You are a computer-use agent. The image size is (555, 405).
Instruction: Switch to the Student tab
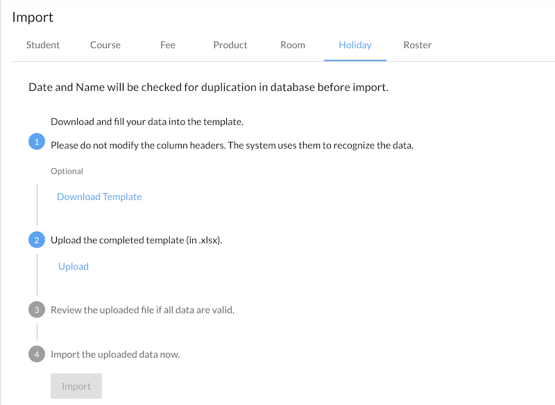point(43,45)
